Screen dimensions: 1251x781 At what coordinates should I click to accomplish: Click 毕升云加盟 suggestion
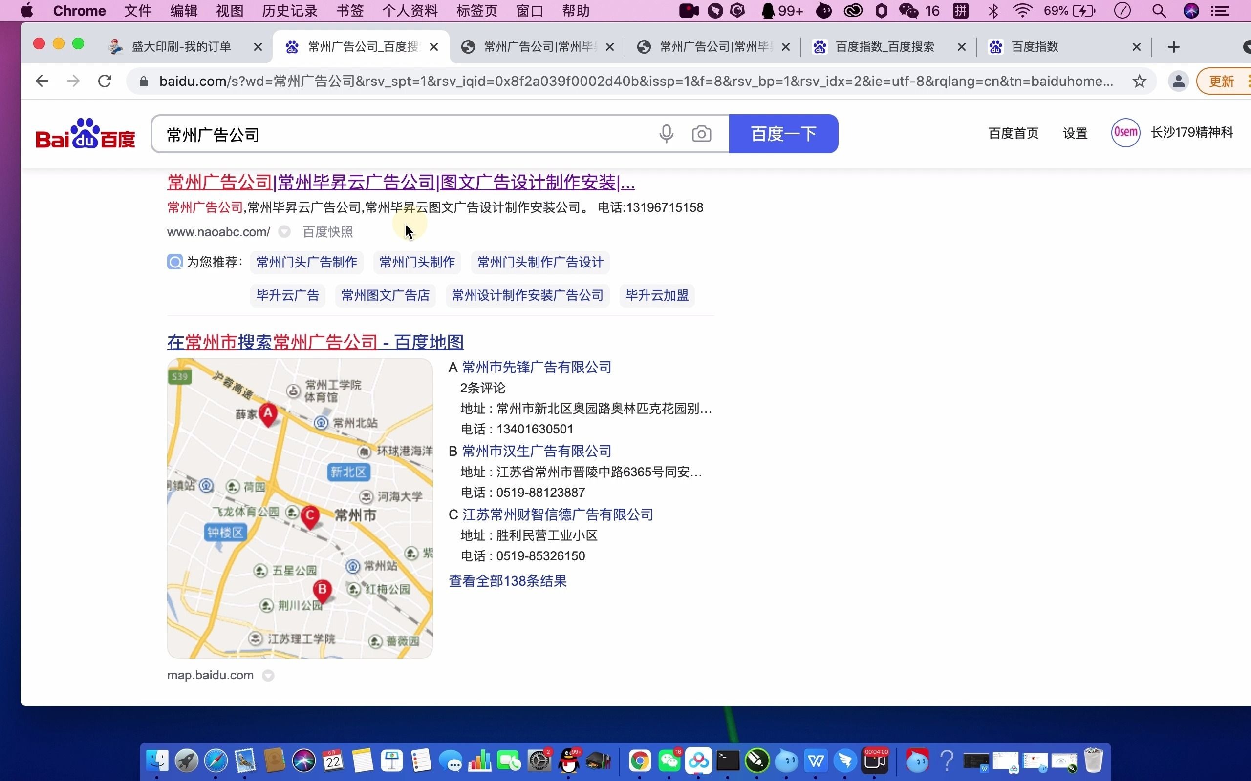tap(657, 295)
